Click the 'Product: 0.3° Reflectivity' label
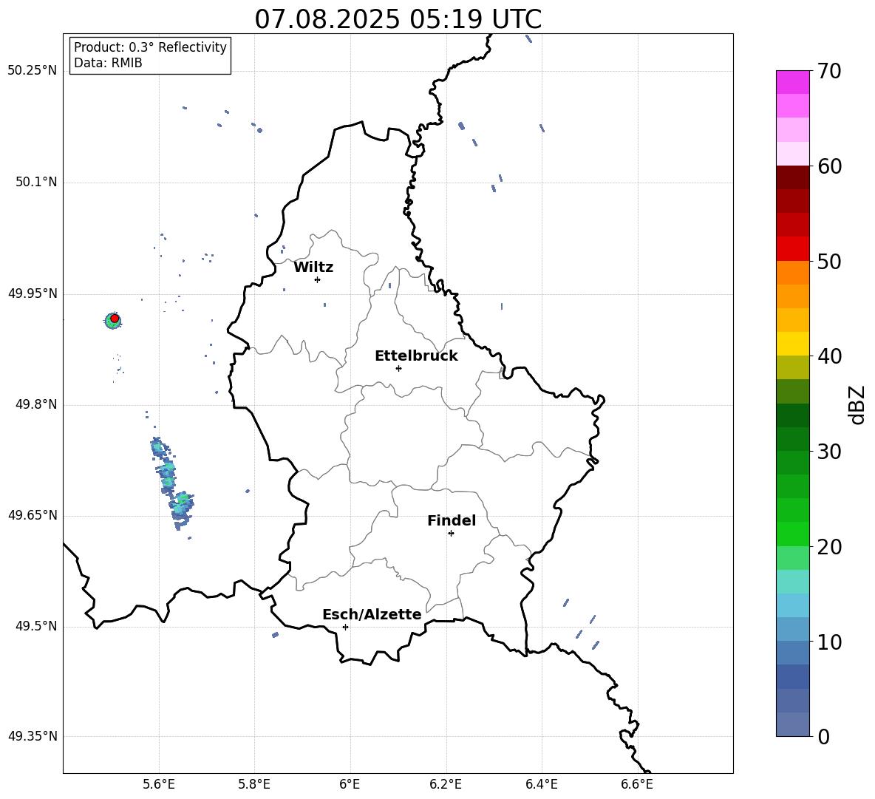Image resolution: width=875 pixels, height=799 pixels. point(150,47)
